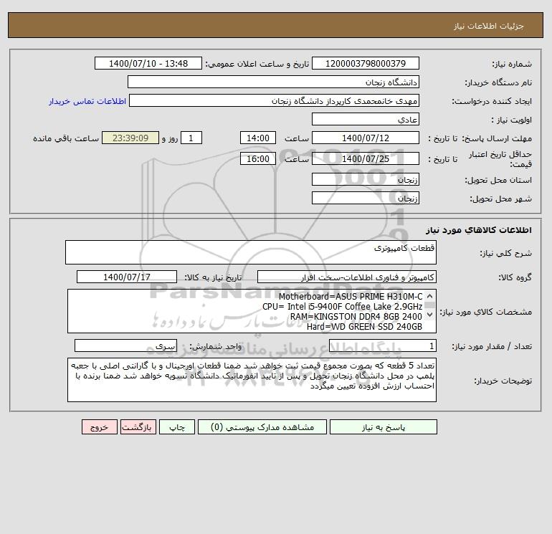Click the توضیحات خریدار label
552x534 pixels.
point(503,381)
